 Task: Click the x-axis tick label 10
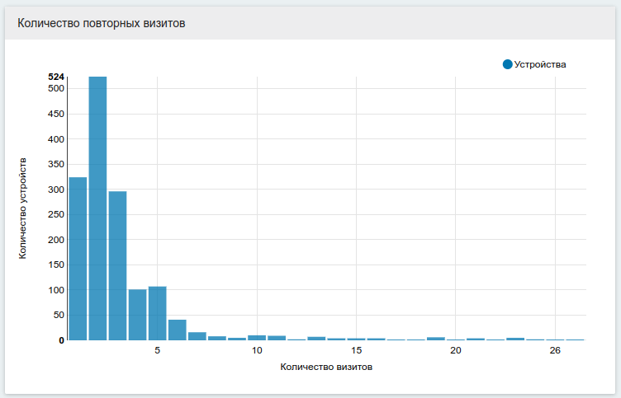pos(257,350)
